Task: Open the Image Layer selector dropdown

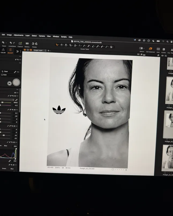Action: pos(40,50)
